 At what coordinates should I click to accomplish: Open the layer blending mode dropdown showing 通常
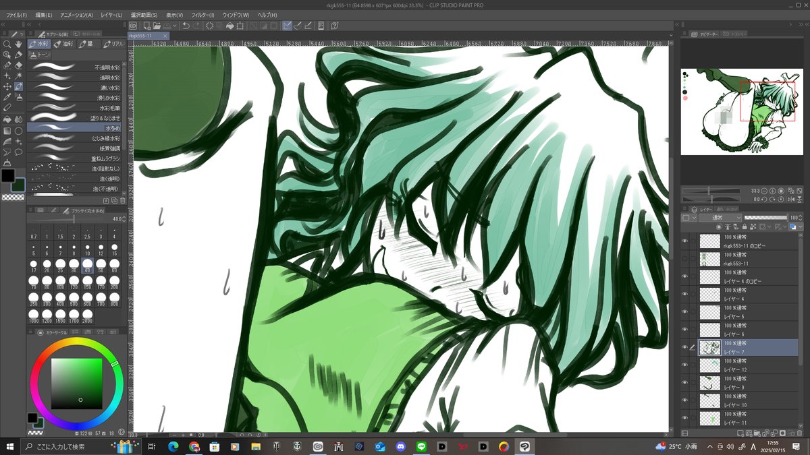pos(720,216)
